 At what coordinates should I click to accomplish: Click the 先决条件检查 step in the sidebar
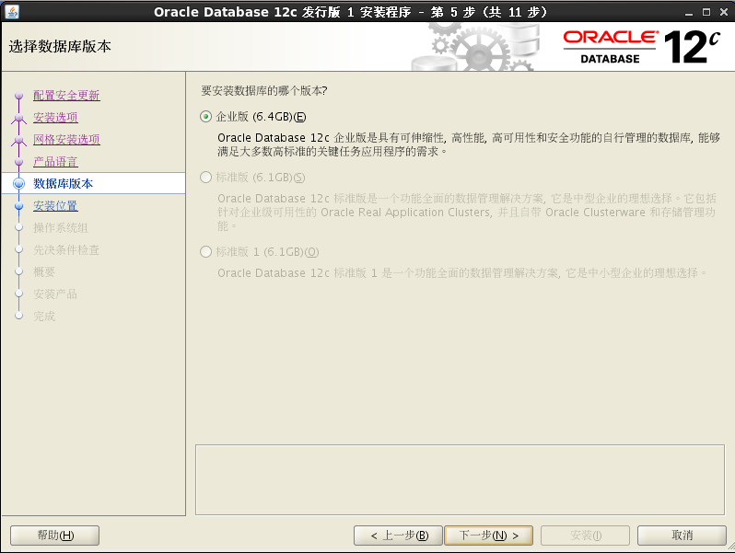tap(66, 250)
